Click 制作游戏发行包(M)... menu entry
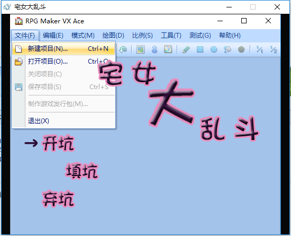This screenshot has width=291, height=236. point(63,104)
